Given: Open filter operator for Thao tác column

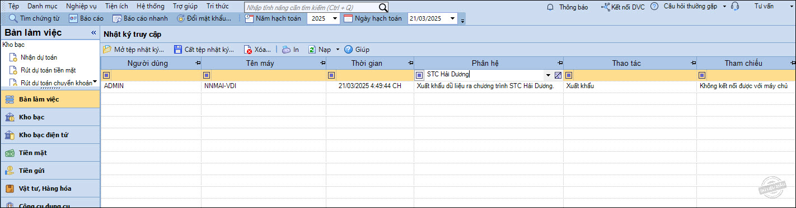Looking at the screenshot, I should click(x=569, y=75).
